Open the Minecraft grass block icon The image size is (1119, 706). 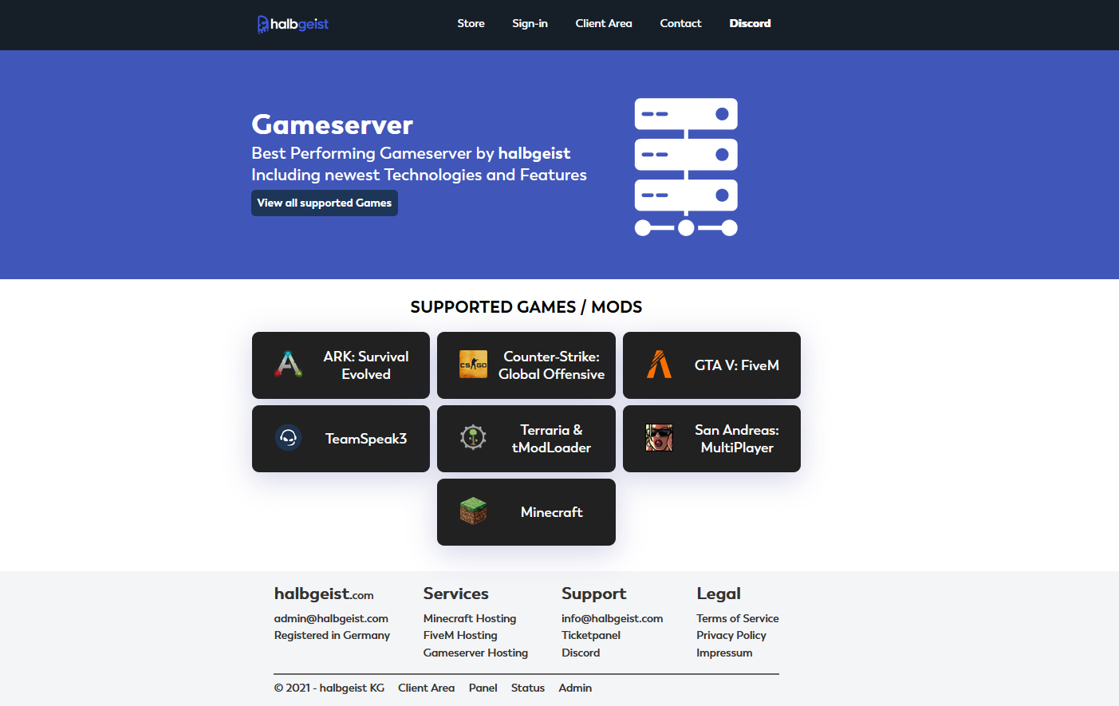tap(472, 511)
